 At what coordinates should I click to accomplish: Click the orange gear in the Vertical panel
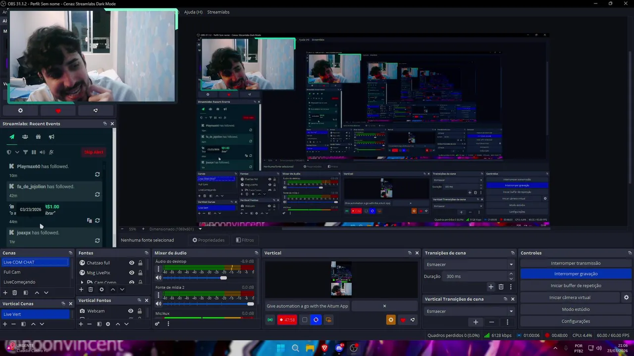pyautogui.click(x=391, y=320)
